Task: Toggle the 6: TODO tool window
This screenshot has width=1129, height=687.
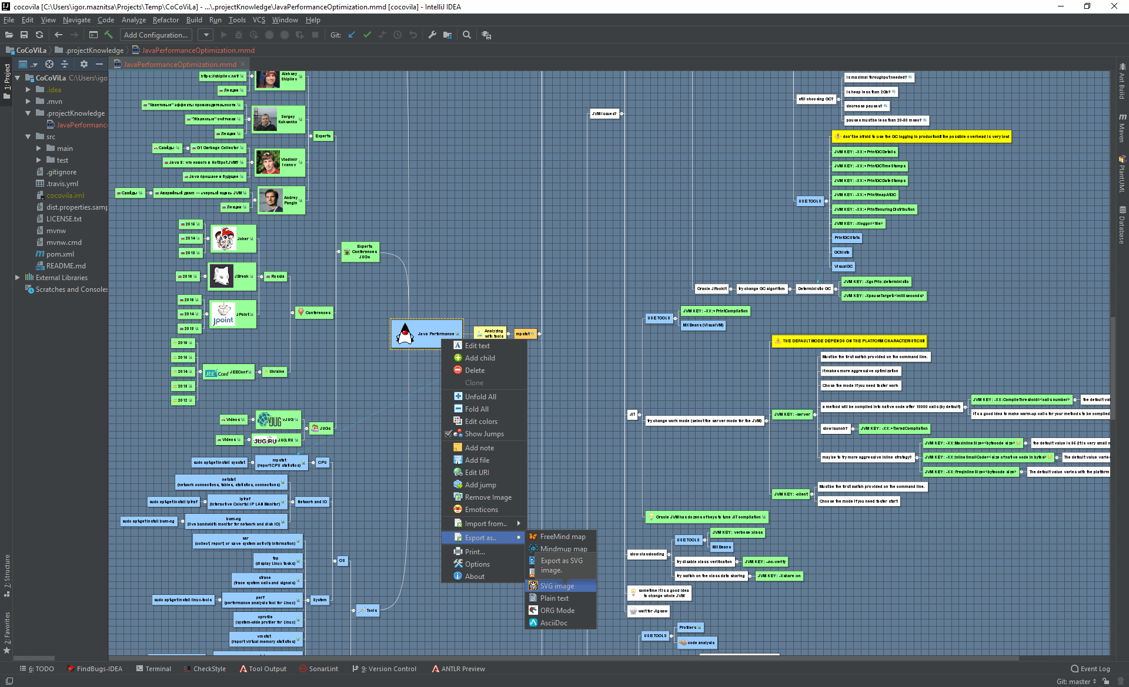Action: [36, 669]
